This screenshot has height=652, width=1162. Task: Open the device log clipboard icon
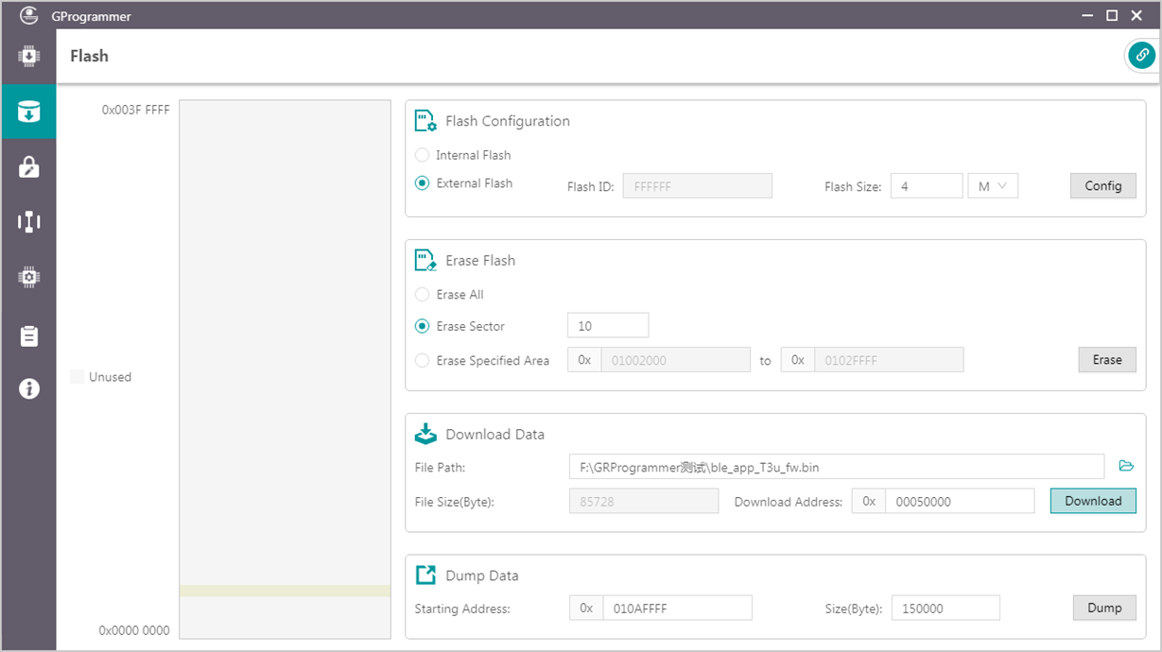28,335
